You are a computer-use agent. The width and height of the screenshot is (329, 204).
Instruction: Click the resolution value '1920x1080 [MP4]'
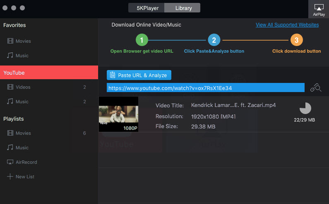213,117
